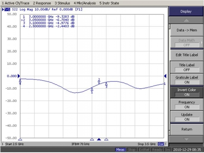The width and height of the screenshot is (204, 153).
Task: Select active marker 2 on the trace
Action: click(99, 82)
